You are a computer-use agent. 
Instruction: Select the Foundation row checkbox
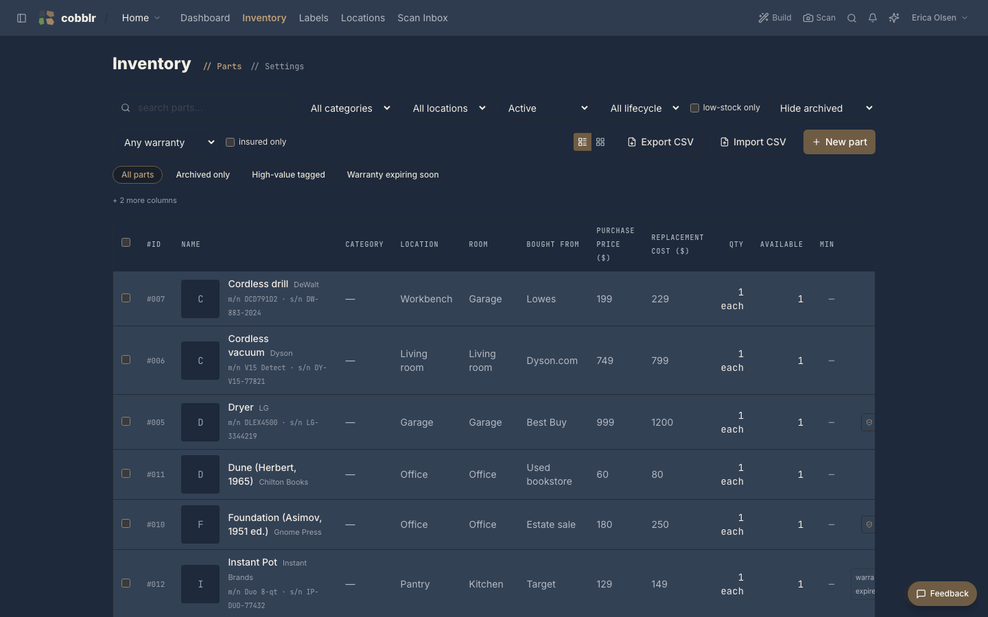pos(126,524)
